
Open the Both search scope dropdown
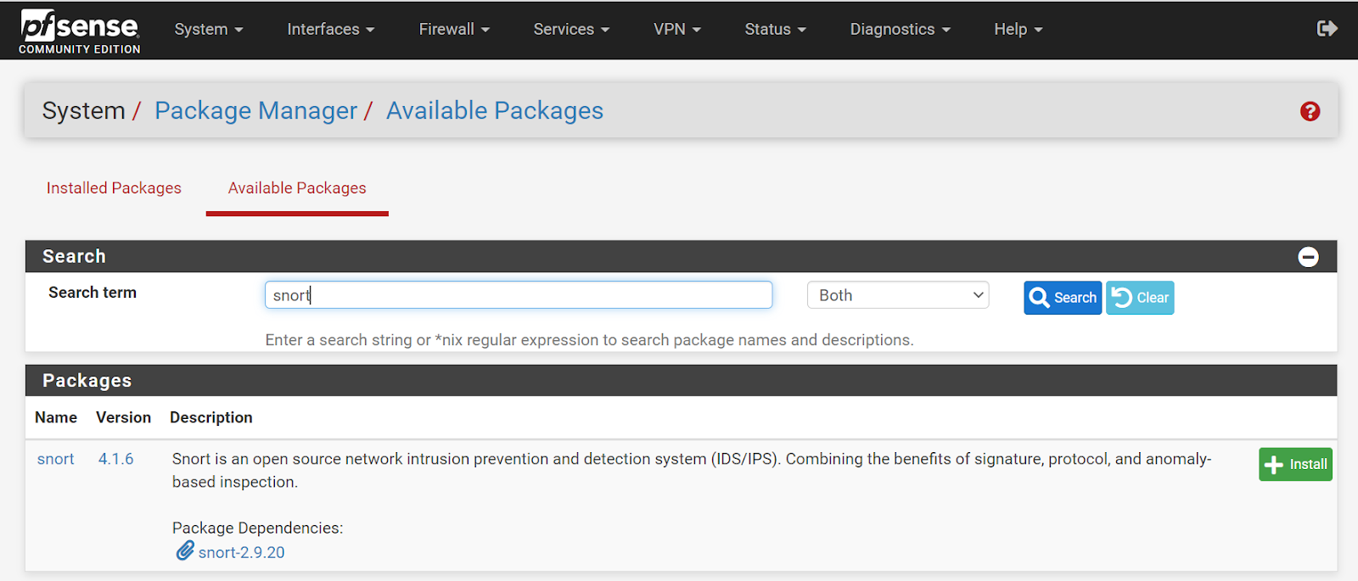coord(897,295)
